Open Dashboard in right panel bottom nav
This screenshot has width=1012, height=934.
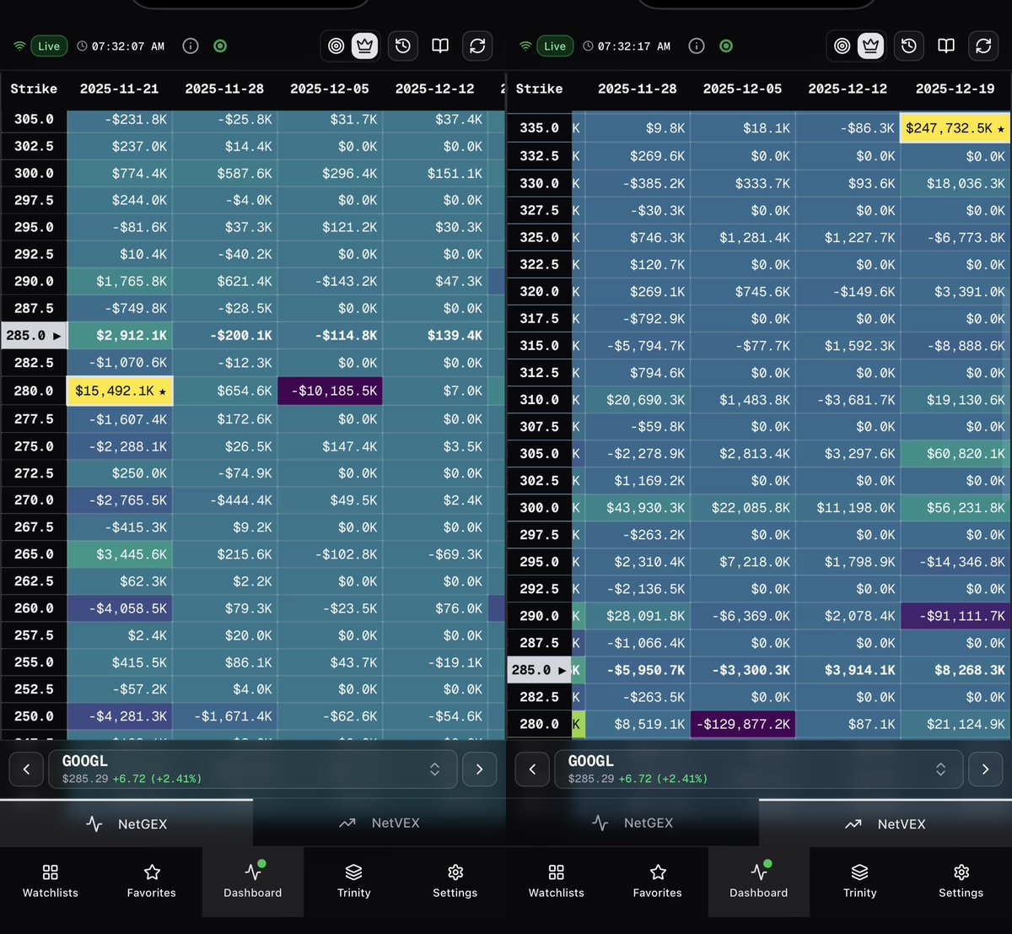(759, 882)
